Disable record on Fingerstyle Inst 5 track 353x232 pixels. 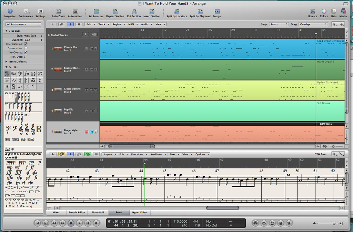click(87, 132)
